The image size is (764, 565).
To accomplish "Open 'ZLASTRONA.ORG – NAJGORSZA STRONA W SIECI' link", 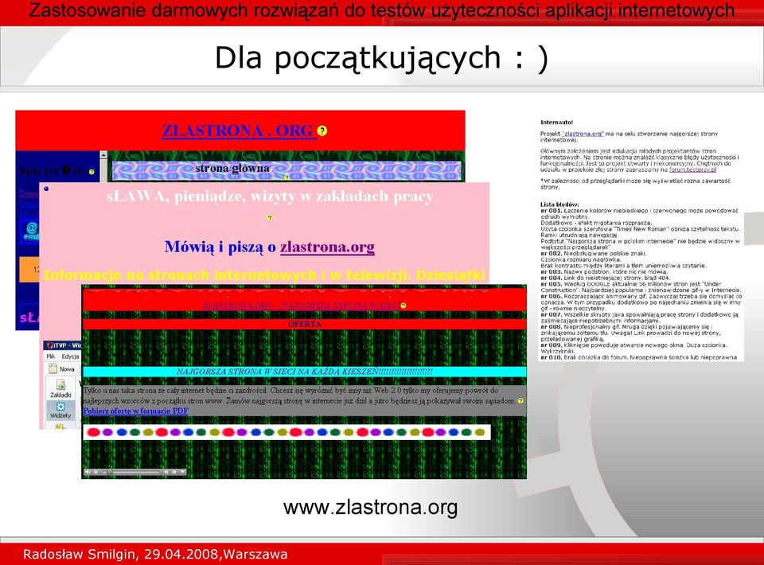I will tap(301, 306).
